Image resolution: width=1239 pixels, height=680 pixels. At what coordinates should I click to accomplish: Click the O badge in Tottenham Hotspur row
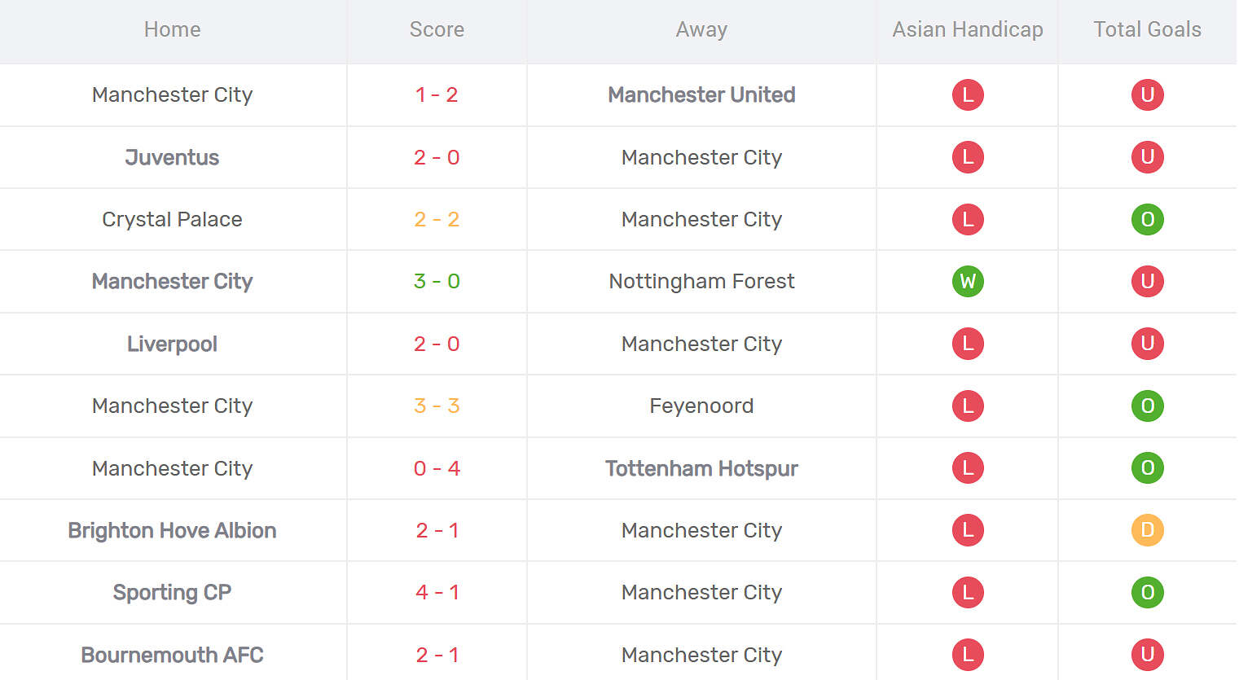tap(1147, 468)
